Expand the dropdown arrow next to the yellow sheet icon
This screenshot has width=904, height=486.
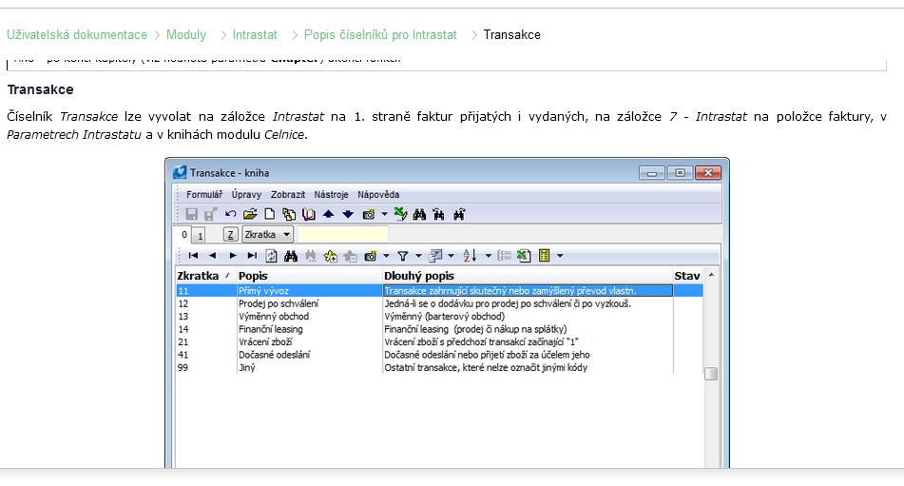click(x=560, y=256)
